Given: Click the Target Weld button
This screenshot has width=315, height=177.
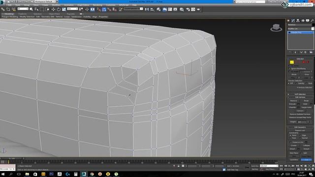Looking at the screenshot, I should click(306, 107).
